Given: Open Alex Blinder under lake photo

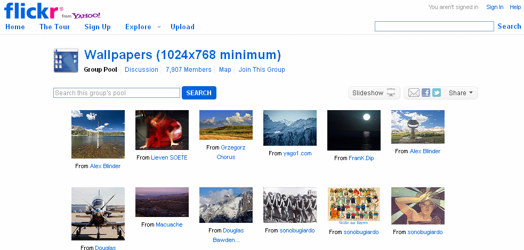Looking at the screenshot, I should 105,166.
